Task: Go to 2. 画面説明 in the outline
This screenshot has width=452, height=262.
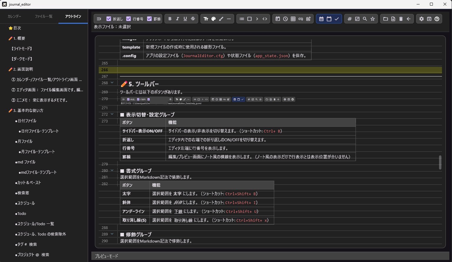Action: [21, 69]
